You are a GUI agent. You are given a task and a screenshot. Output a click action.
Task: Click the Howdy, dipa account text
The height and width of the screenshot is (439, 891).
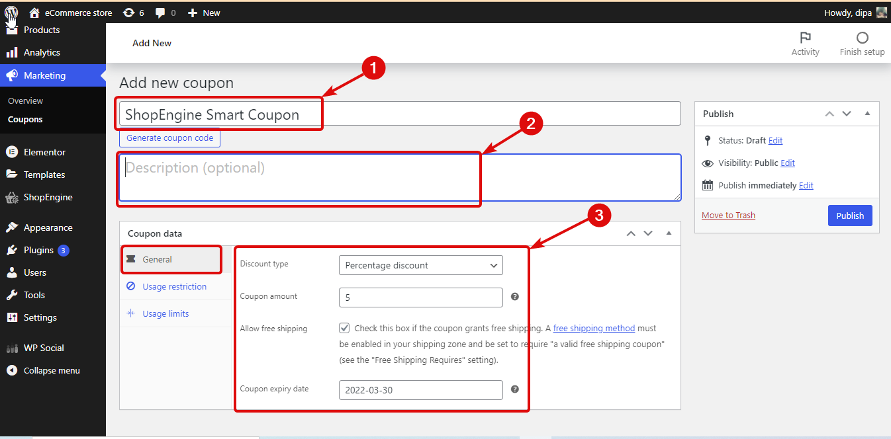point(848,13)
